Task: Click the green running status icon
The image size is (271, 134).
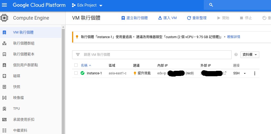Action: 83,73
